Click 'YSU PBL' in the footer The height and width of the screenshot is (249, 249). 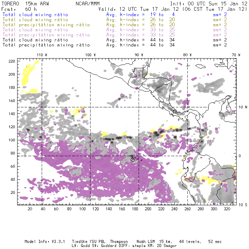tap(98, 242)
